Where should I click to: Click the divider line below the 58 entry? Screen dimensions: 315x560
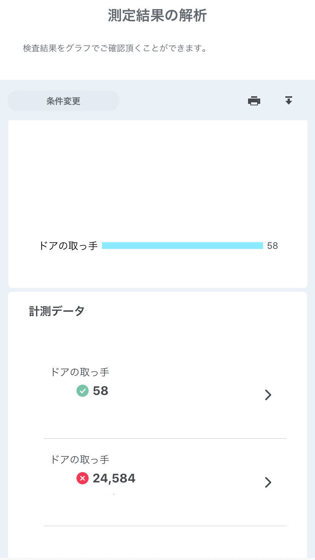point(165,438)
